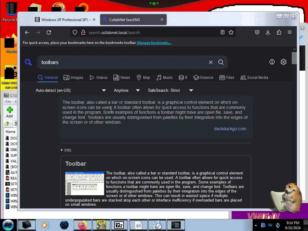308x231 pixels.
Task: Select the News search category
Action: (x=122, y=78)
